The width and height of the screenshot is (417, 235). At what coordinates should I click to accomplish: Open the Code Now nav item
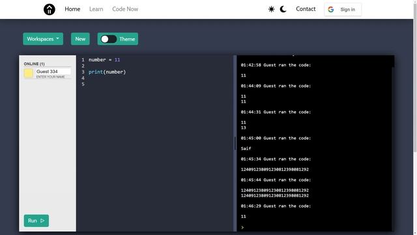coord(125,9)
